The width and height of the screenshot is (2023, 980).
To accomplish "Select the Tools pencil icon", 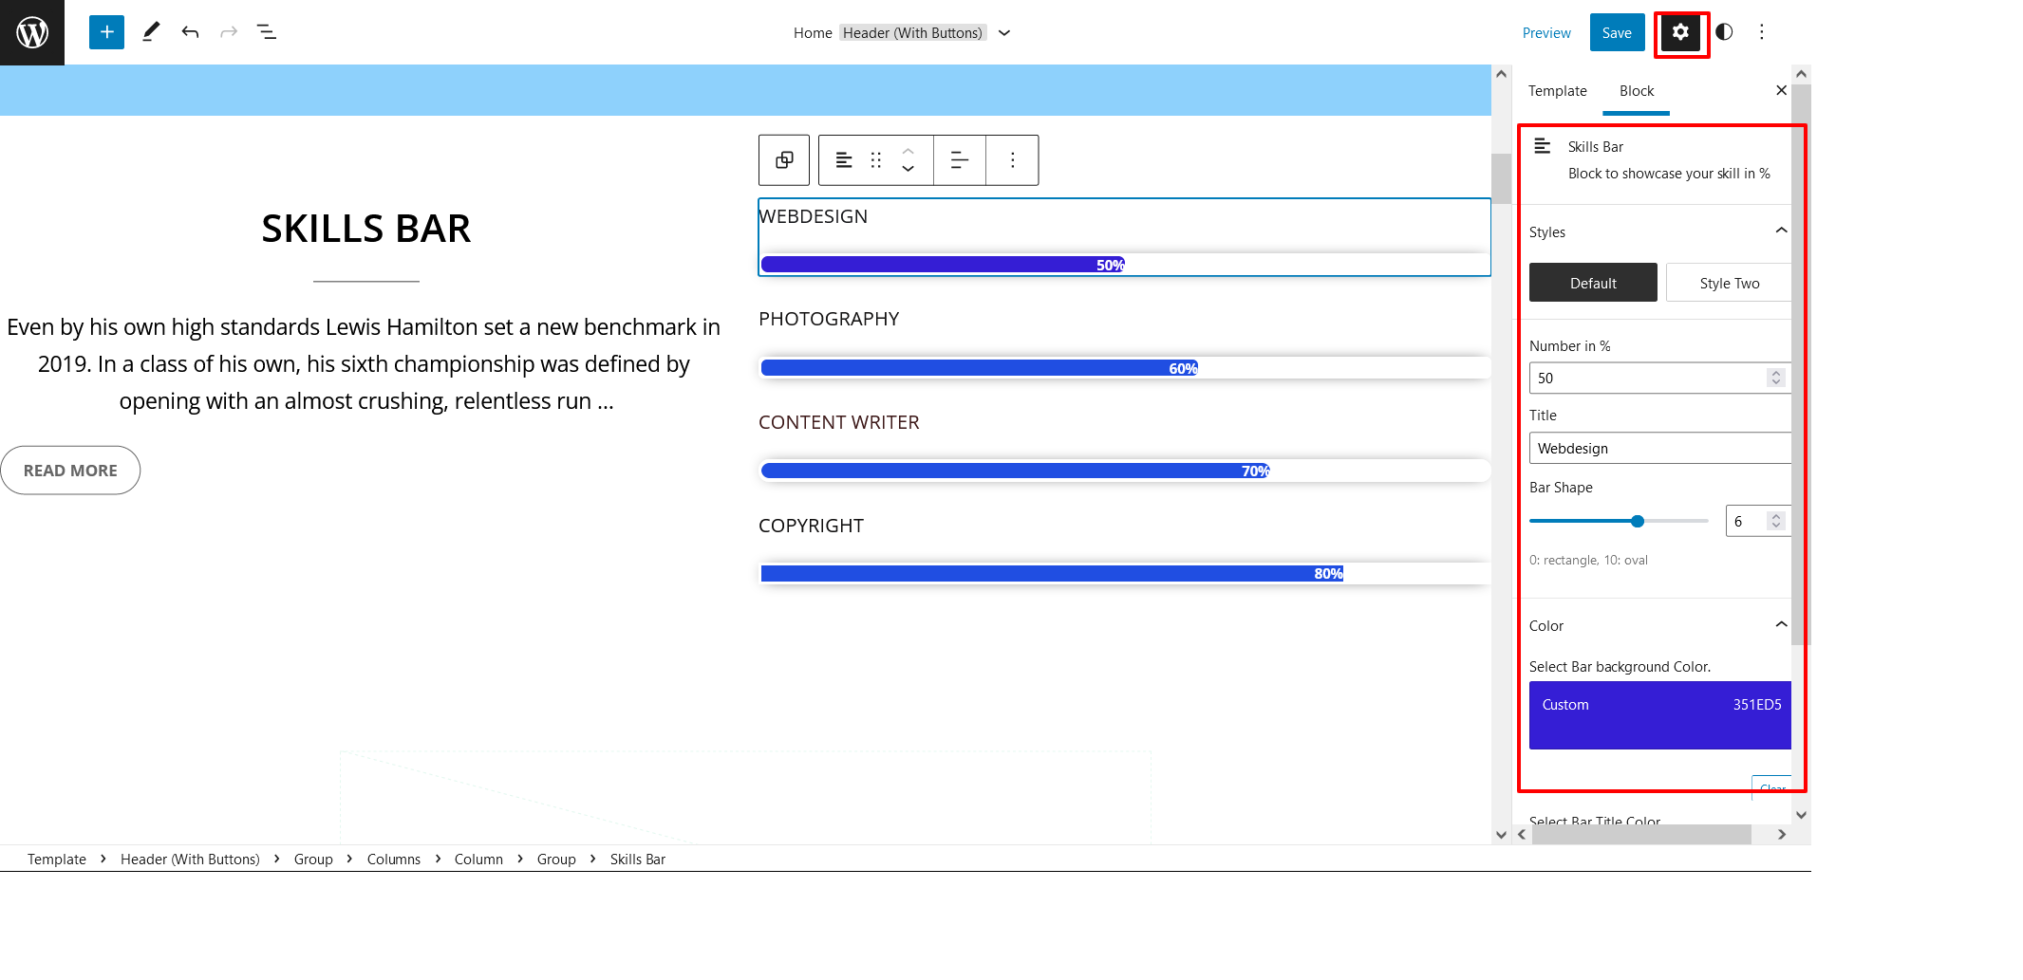I will coord(151,32).
